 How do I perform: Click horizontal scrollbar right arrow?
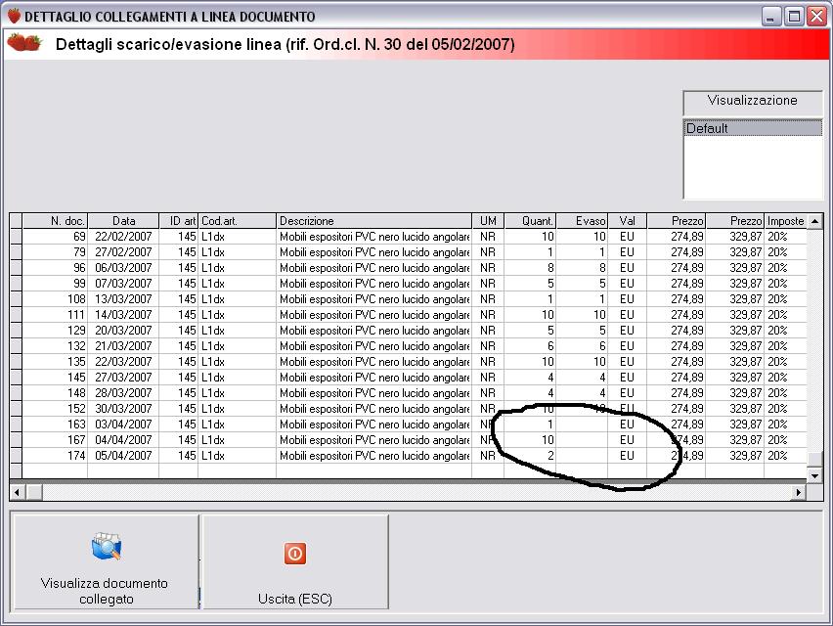point(798,492)
